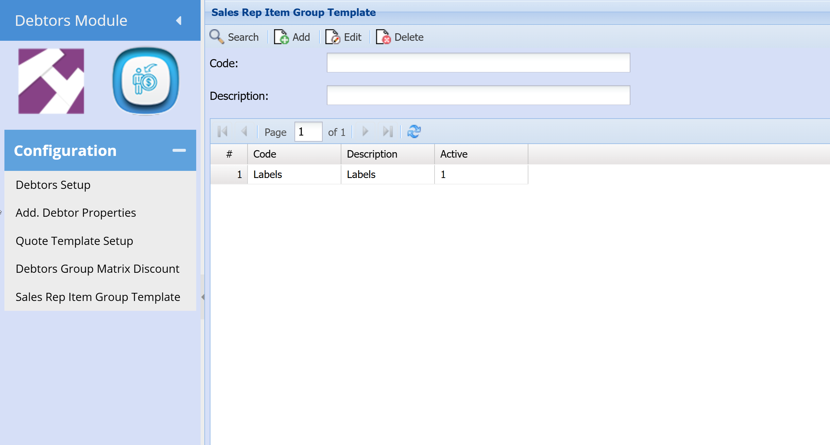The height and width of the screenshot is (445, 830).
Task: Collapse the Debtors Module sidebar arrow
Action: 179,21
